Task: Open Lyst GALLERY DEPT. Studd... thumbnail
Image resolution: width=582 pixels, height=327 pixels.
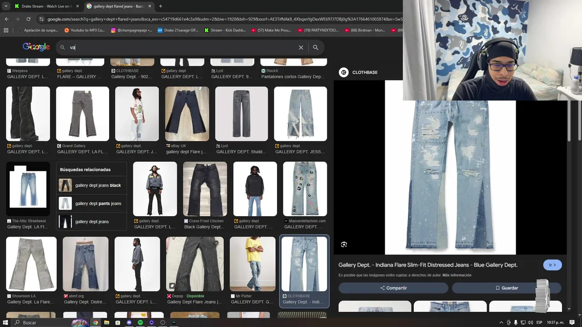Action: [241, 114]
